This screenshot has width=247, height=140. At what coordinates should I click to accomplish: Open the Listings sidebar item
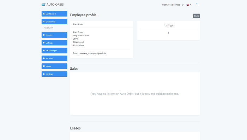point(54,43)
